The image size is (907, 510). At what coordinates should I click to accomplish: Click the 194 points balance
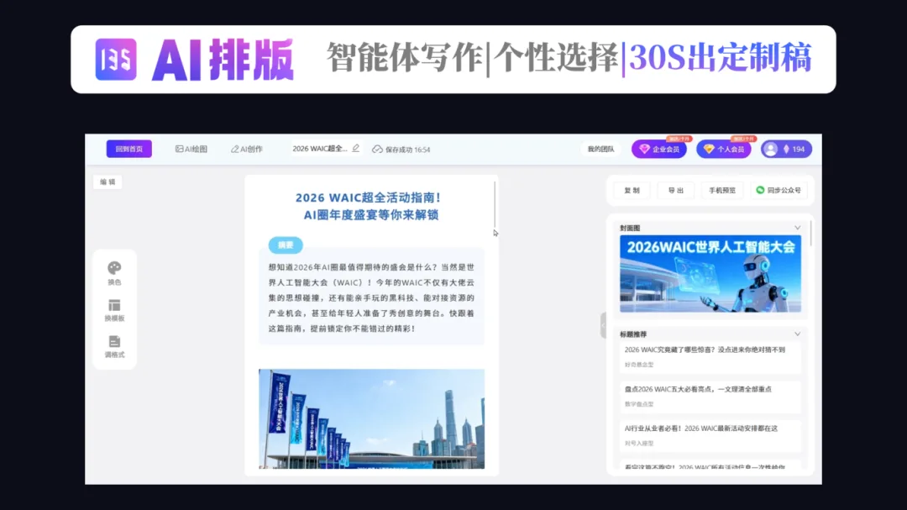(x=794, y=149)
